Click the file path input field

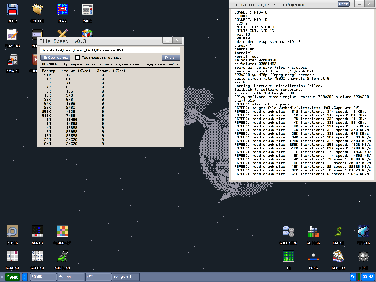[110, 50]
